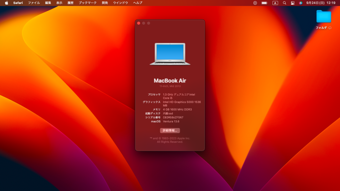Click the Now Playing play icon in menu bar
Viewport: 340px width, 191px height.
pos(255,3)
